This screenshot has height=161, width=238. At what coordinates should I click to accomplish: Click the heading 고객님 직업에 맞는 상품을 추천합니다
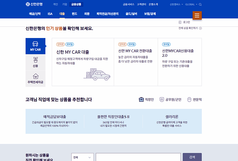pos(59,99)
